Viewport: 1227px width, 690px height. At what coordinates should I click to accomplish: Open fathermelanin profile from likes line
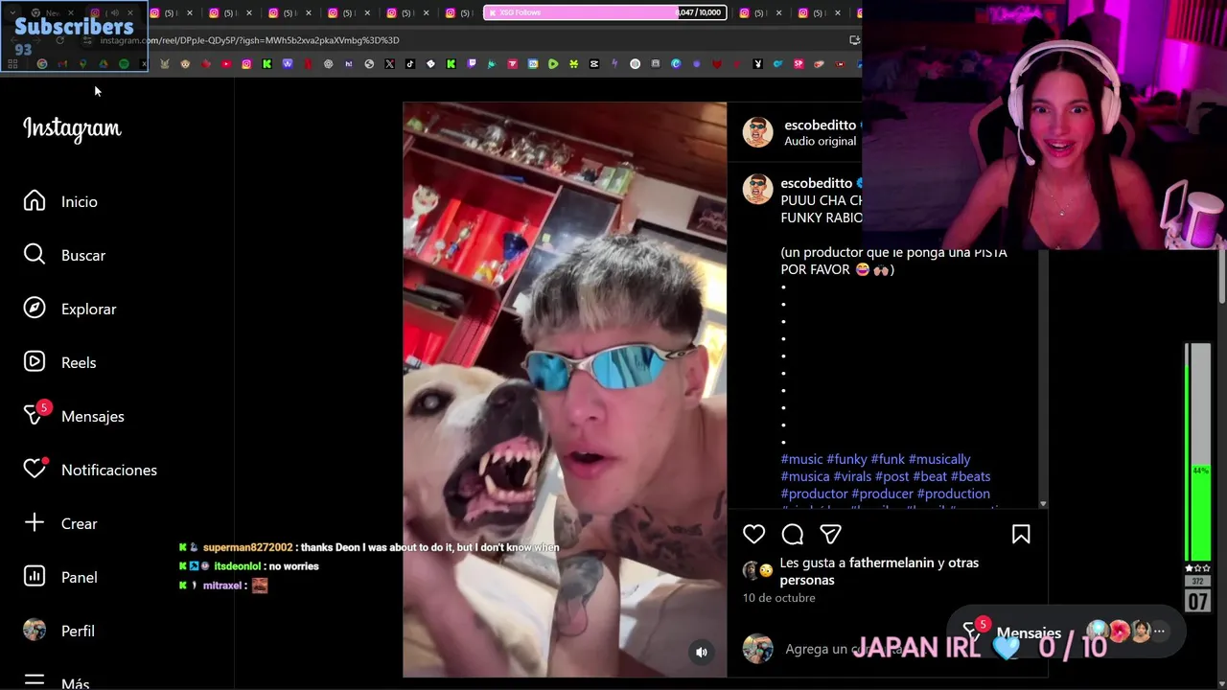coord(891,563)
